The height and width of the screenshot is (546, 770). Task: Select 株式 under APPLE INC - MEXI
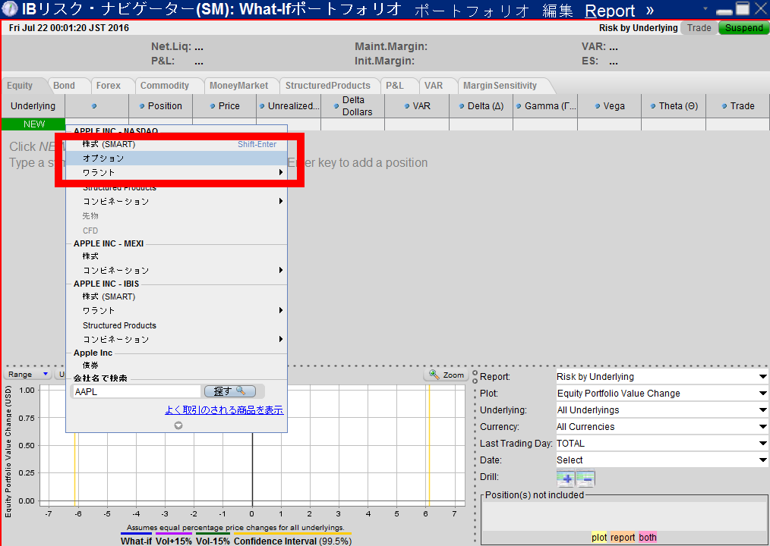(x=176, y=256)
